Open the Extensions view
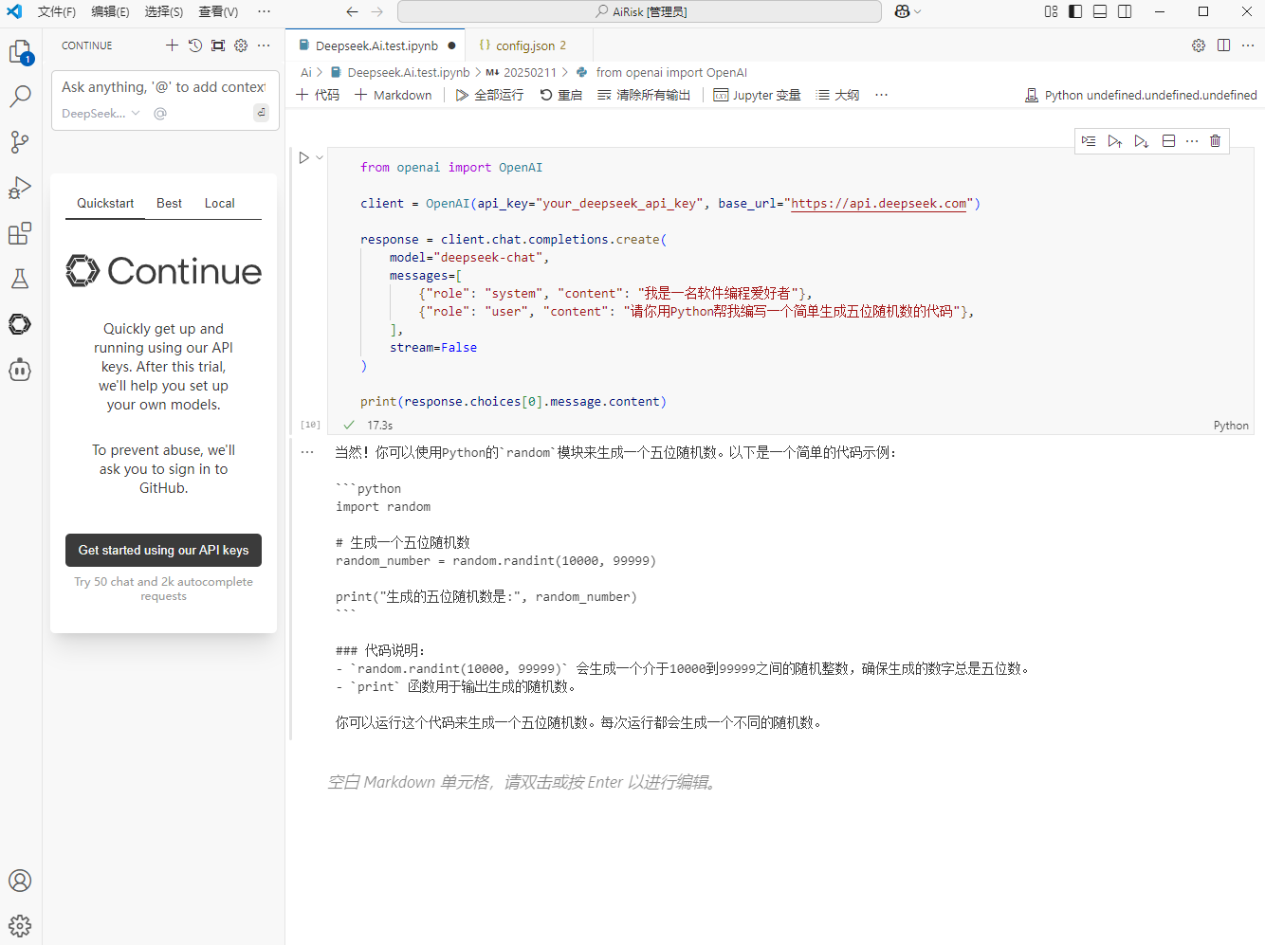 pyautogui.click(x=20, y=233)
